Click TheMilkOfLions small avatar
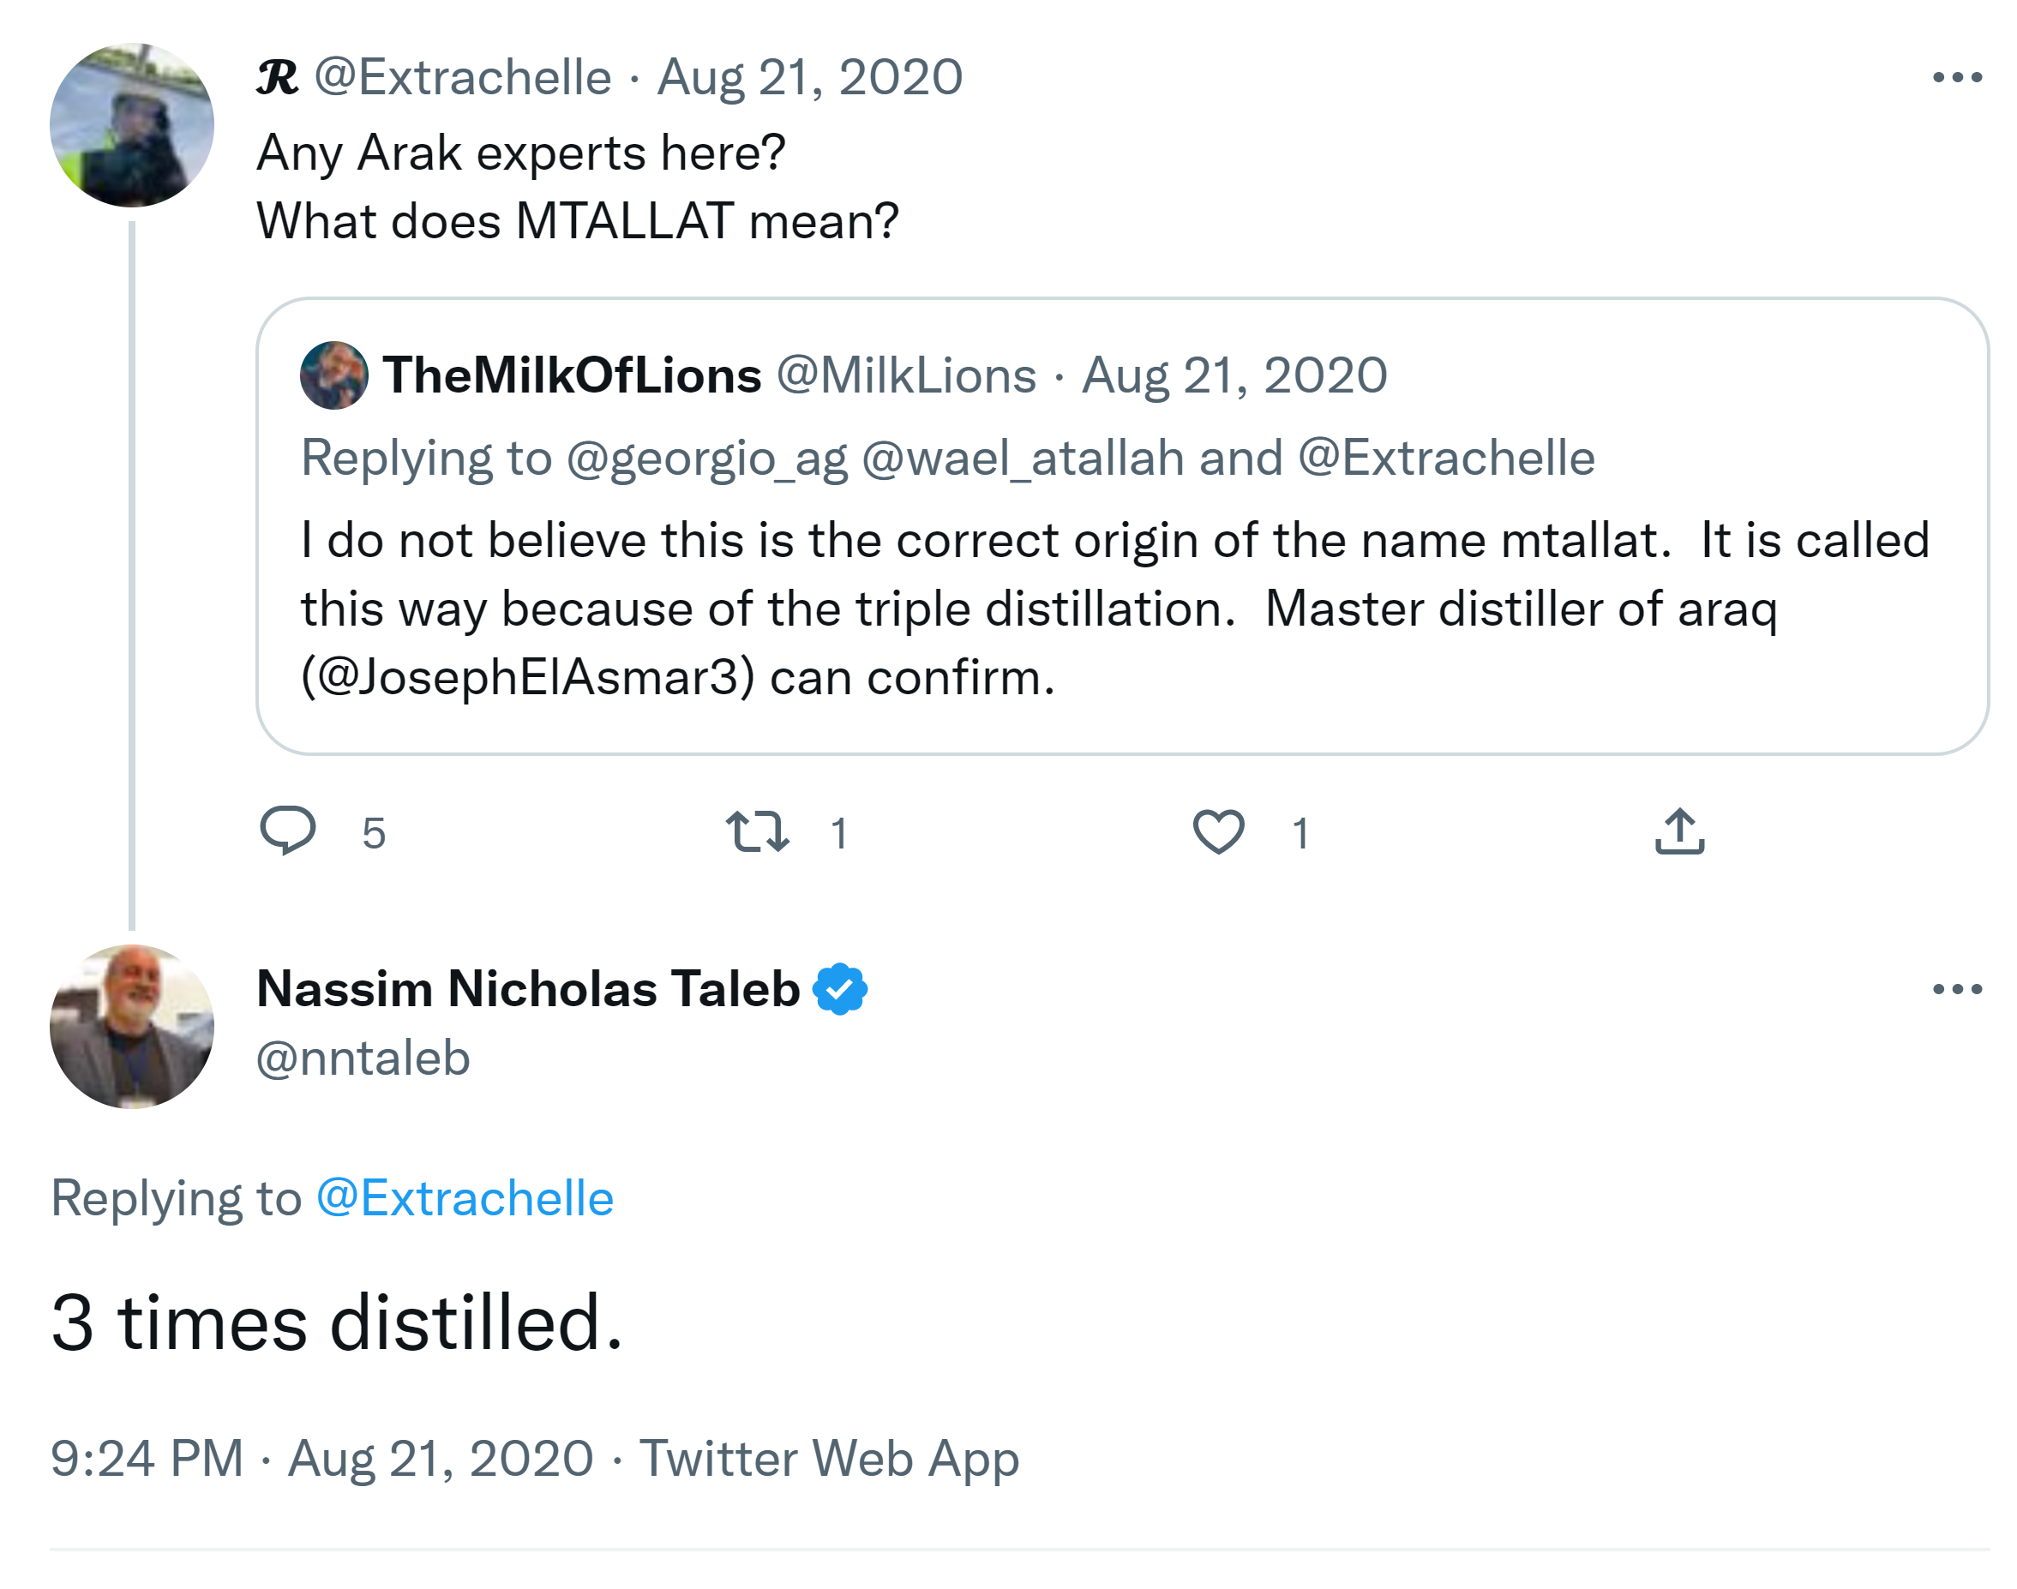Image resolution: width=2017 pixels, height=1589 pixels. point(334,375)
